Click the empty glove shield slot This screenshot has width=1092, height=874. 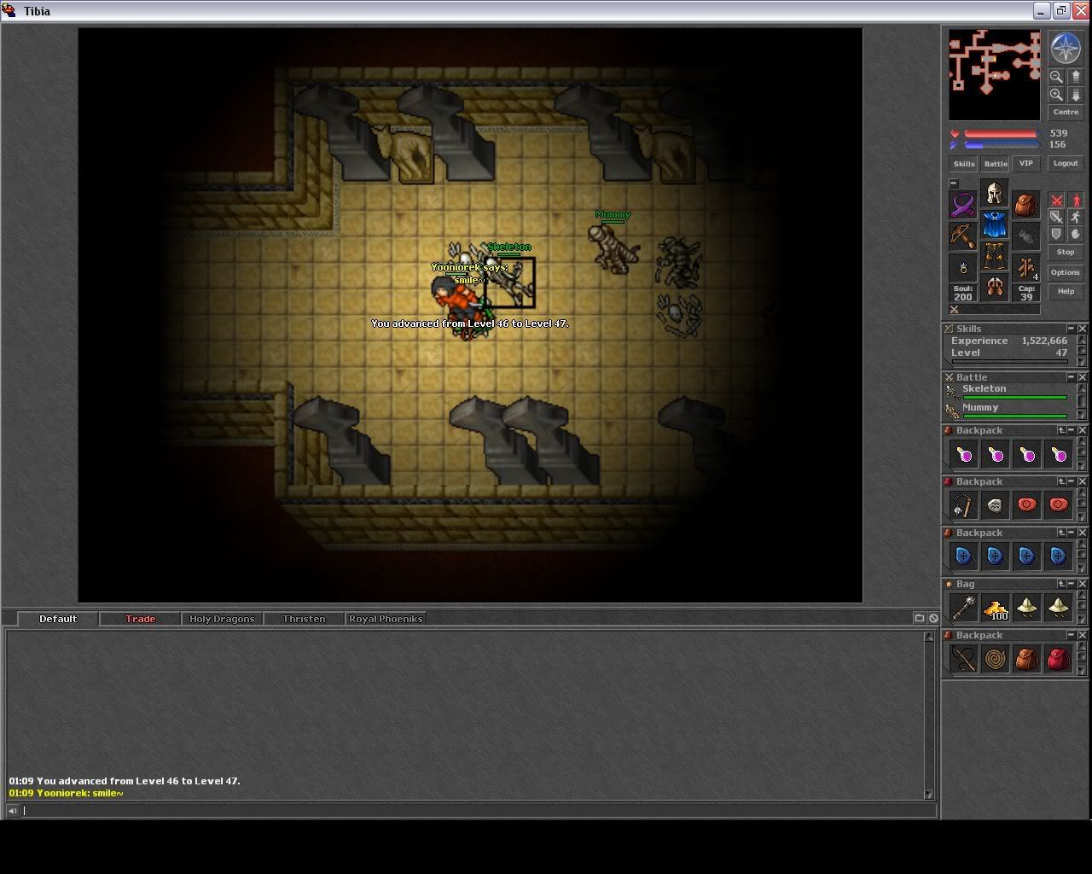click(1026, 236)
